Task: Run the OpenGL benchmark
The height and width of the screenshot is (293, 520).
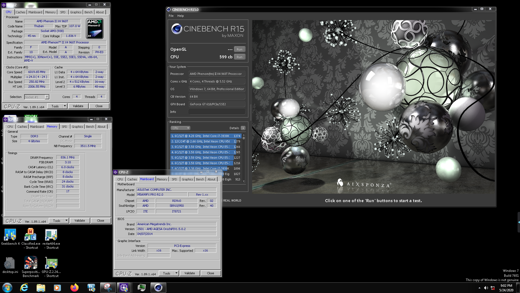Action: tap(239, 49)
